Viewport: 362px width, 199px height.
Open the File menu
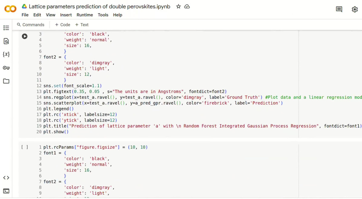(x=25, y=15)
